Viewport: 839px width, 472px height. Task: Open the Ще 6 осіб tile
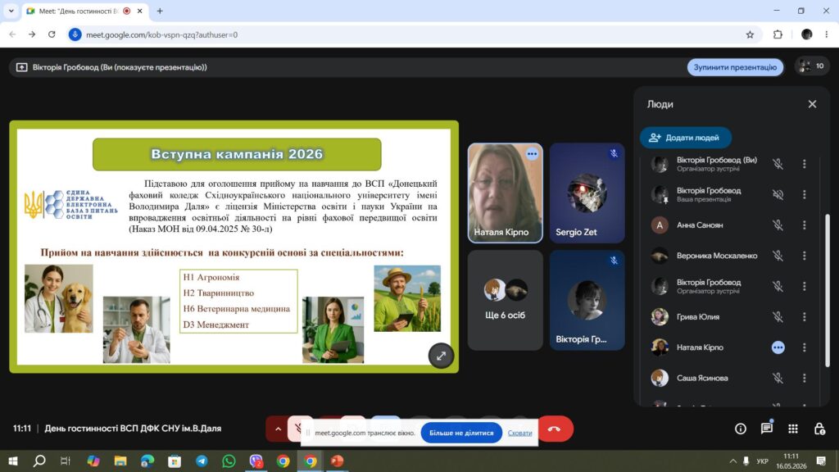(x=505, y=300)
